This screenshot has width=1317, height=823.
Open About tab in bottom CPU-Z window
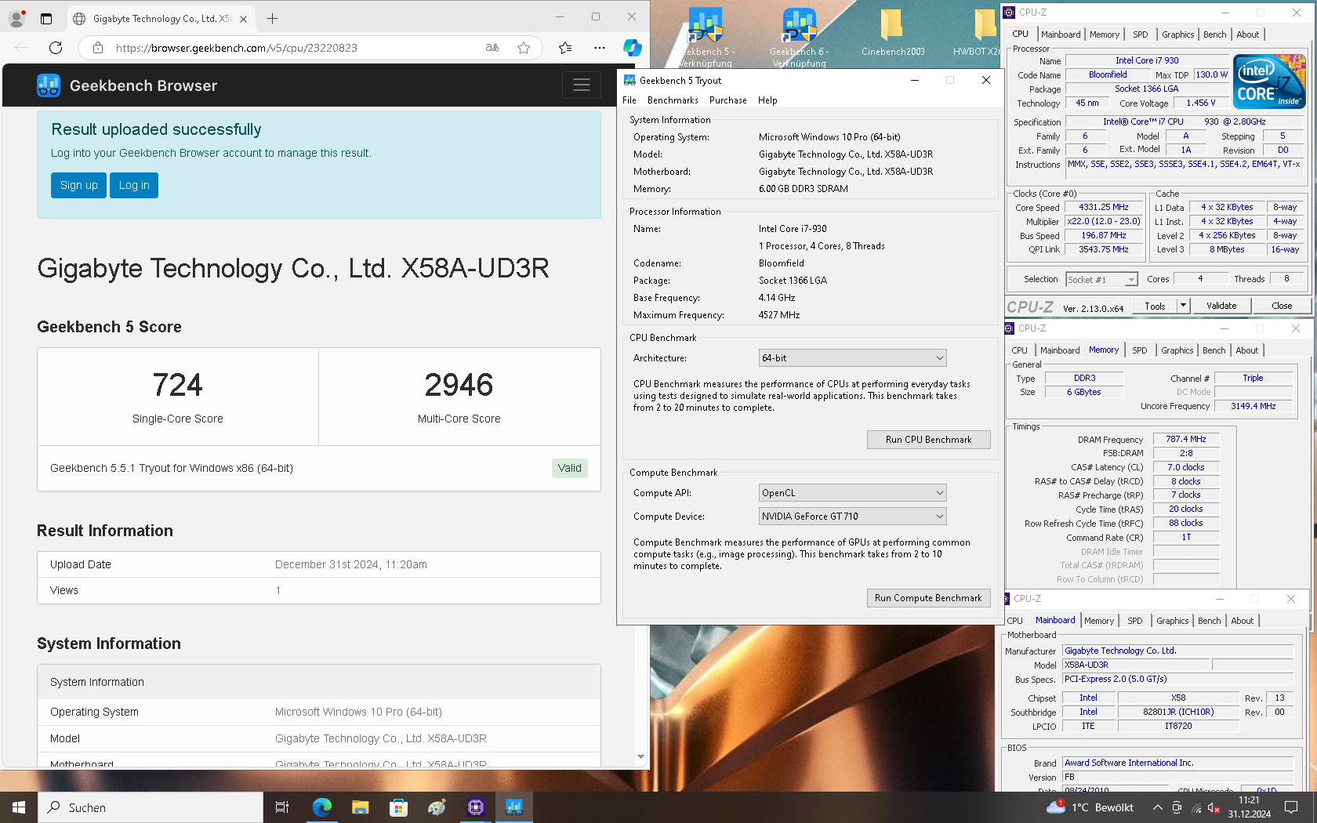coord(1242,621)
